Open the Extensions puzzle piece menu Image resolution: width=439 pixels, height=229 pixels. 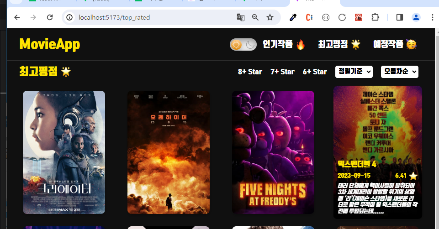[x=375, y=17]
